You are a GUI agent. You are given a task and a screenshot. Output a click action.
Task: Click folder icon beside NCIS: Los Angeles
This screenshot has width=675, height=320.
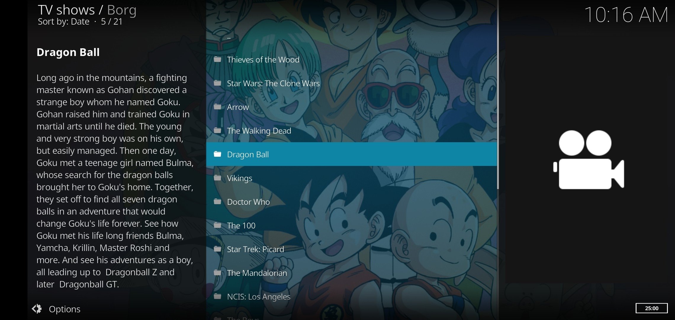(x=218, y=296)
